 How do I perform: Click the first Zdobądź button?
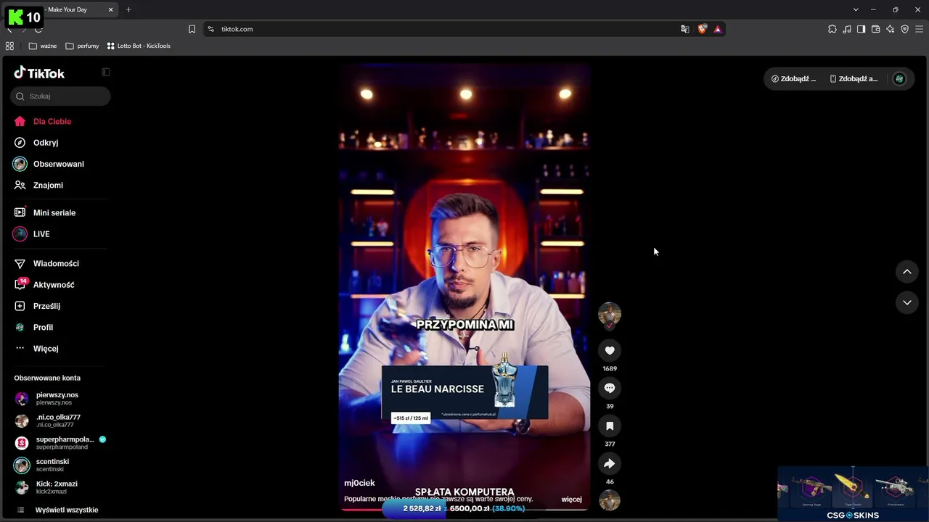click(x=793, y=78)
